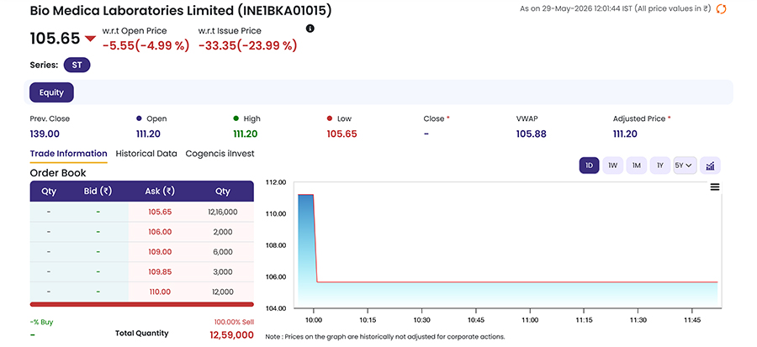Select the 1W chart range
757x347 pixels.
click(612, 166)
